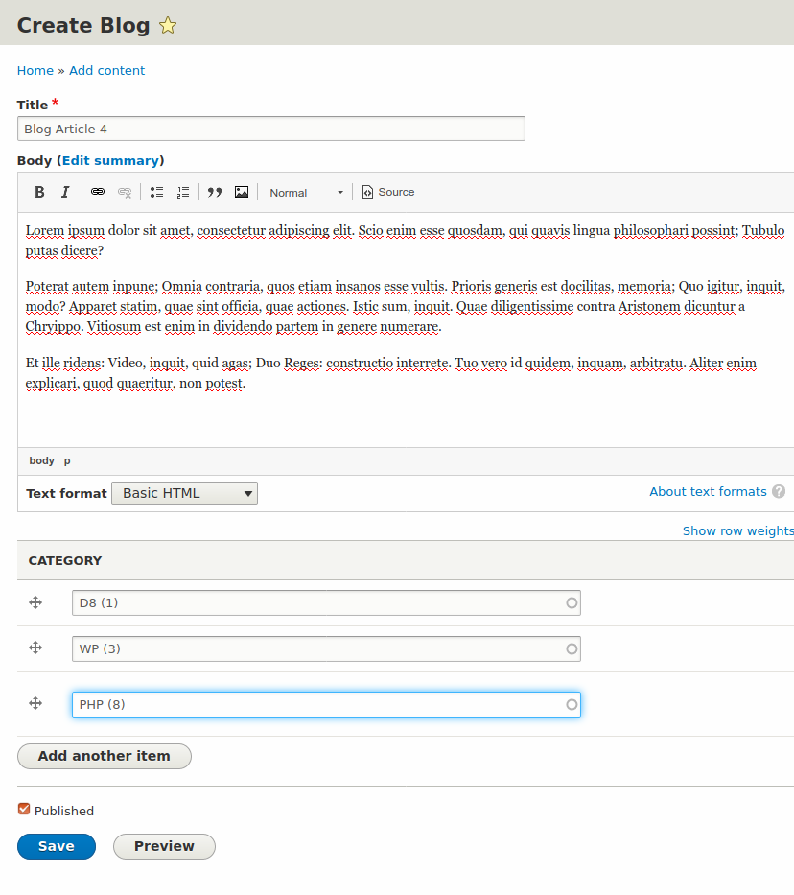The width and height of the screenshot is (794, 895).
Task: Focus the Title input field
Action: 271,129
